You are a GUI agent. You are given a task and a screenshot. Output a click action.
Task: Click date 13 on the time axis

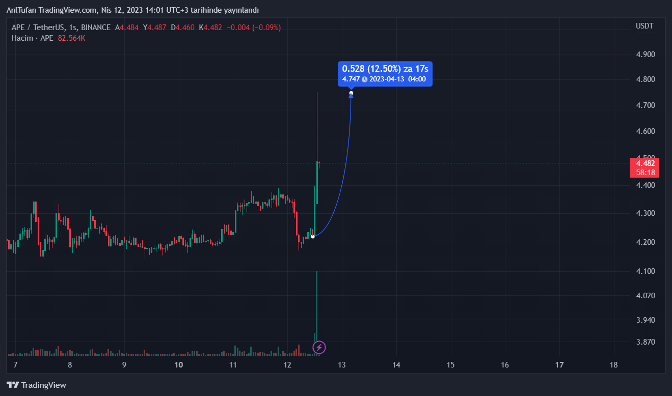pos(342,364)
